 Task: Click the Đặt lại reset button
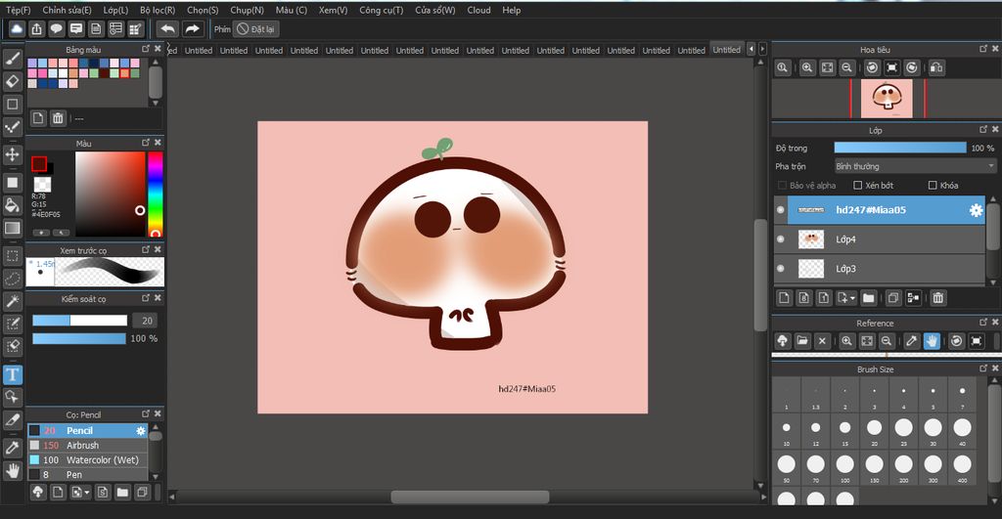[x=257, y=29]
